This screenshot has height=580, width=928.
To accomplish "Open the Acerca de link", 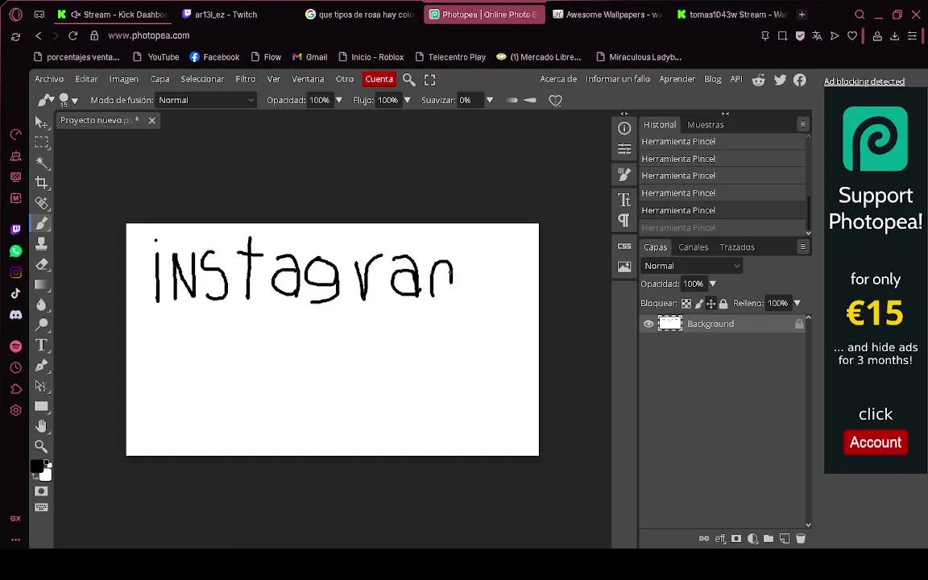I will [558, 79].
